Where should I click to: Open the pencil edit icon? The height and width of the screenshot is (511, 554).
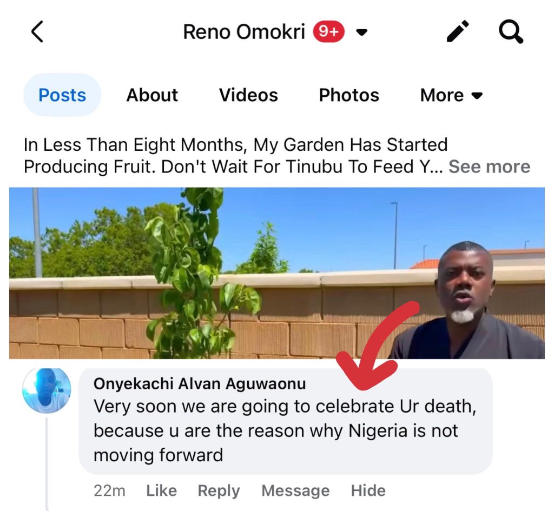click(458, 32)
